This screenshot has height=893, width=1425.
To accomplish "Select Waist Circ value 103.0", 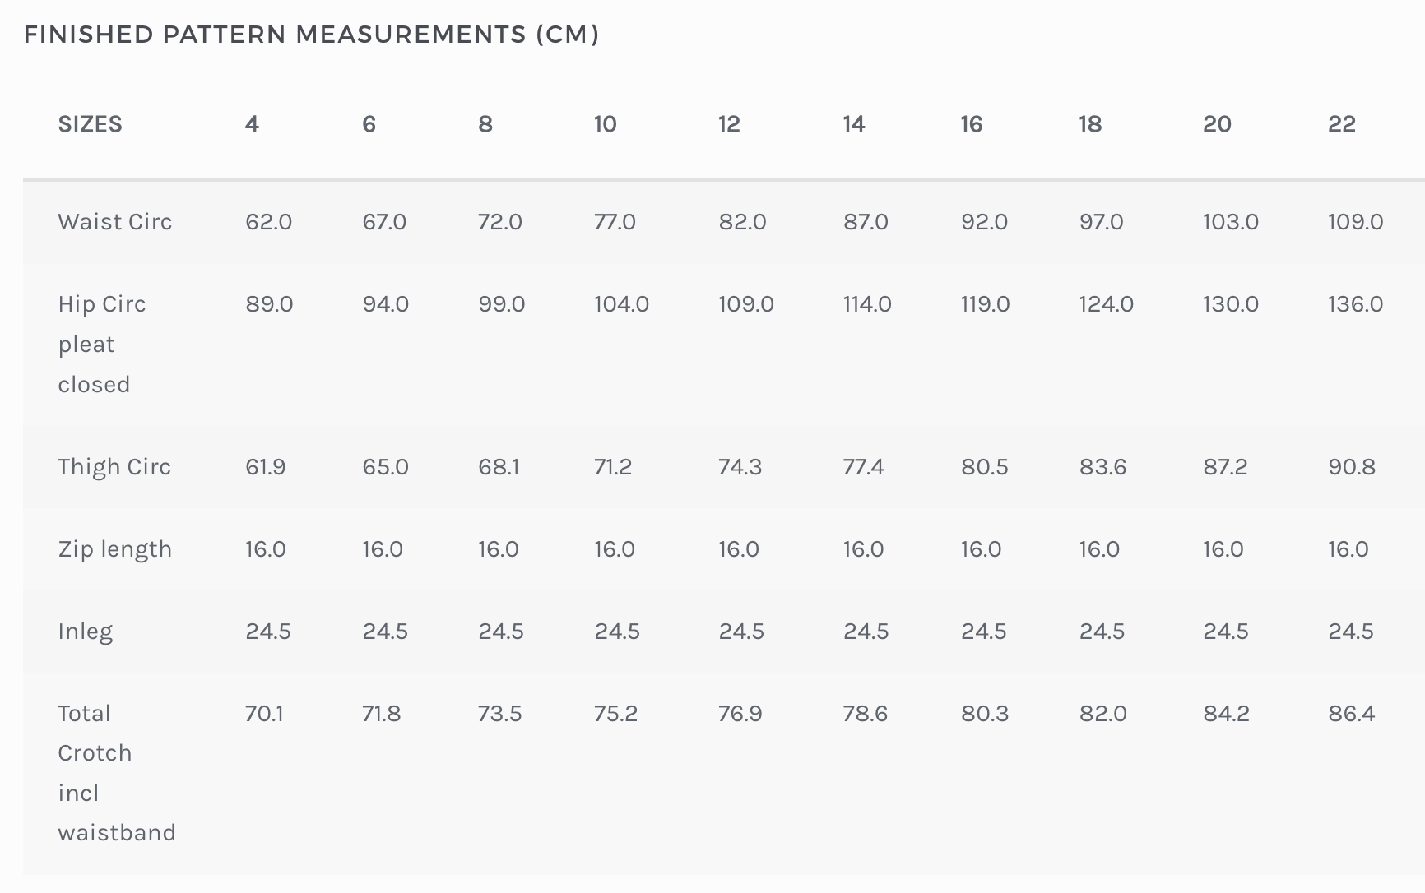I will pos(1230,222).
